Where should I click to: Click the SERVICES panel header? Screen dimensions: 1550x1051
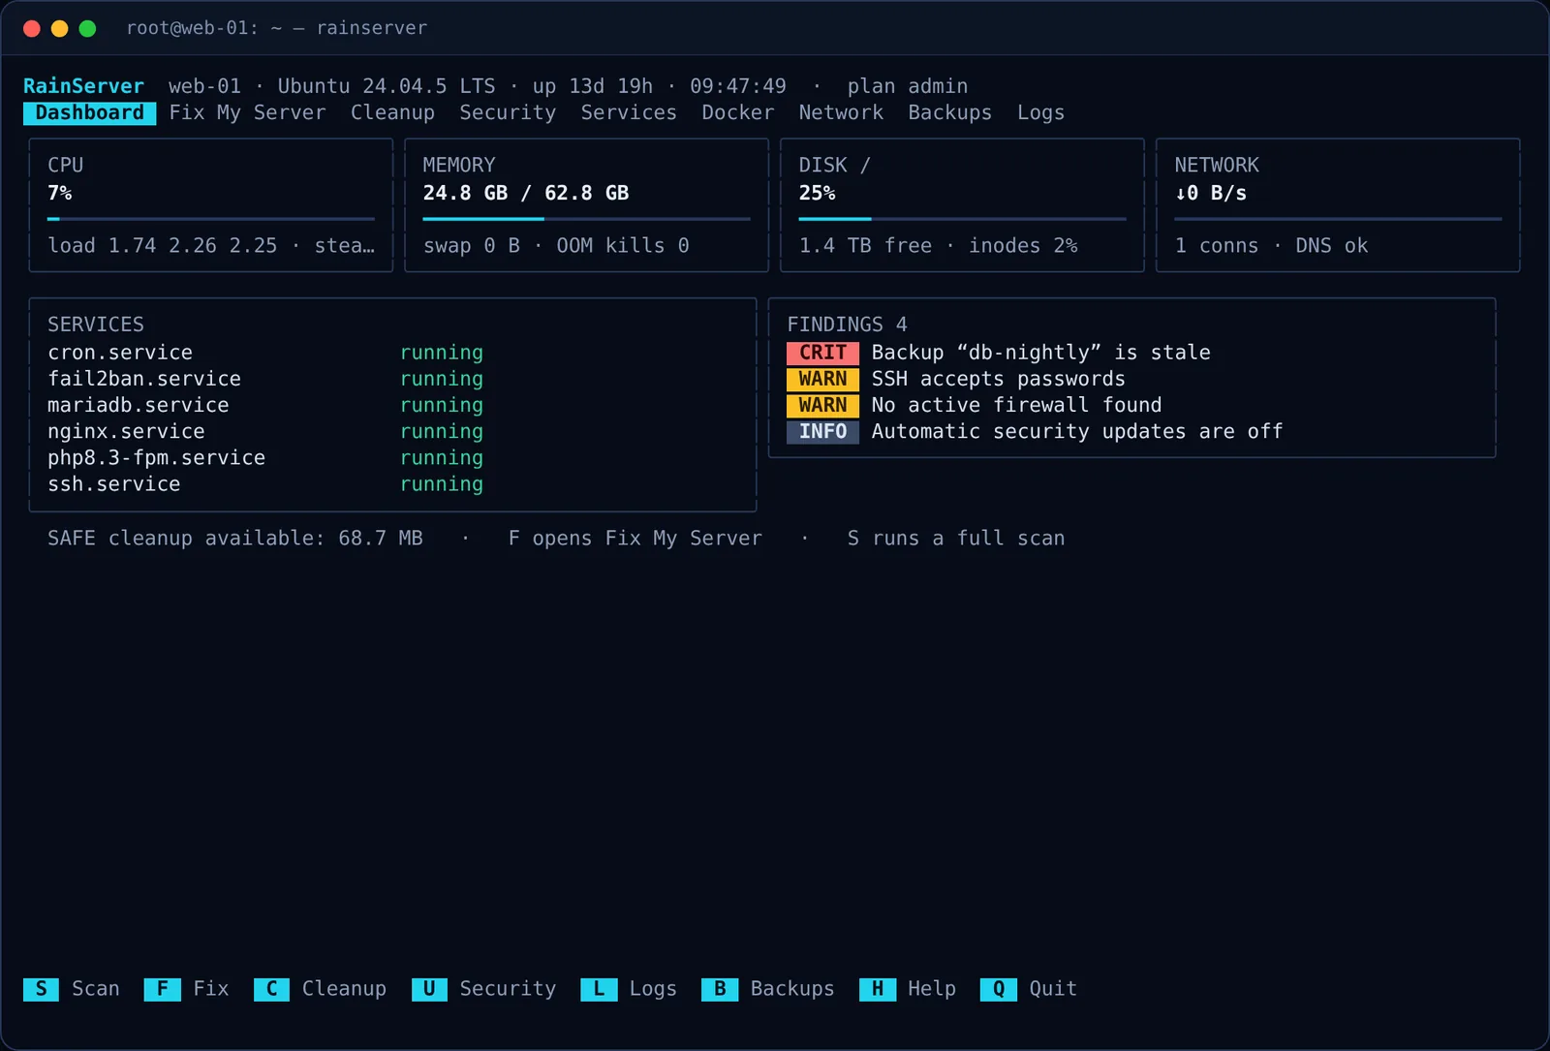point(96,325)
